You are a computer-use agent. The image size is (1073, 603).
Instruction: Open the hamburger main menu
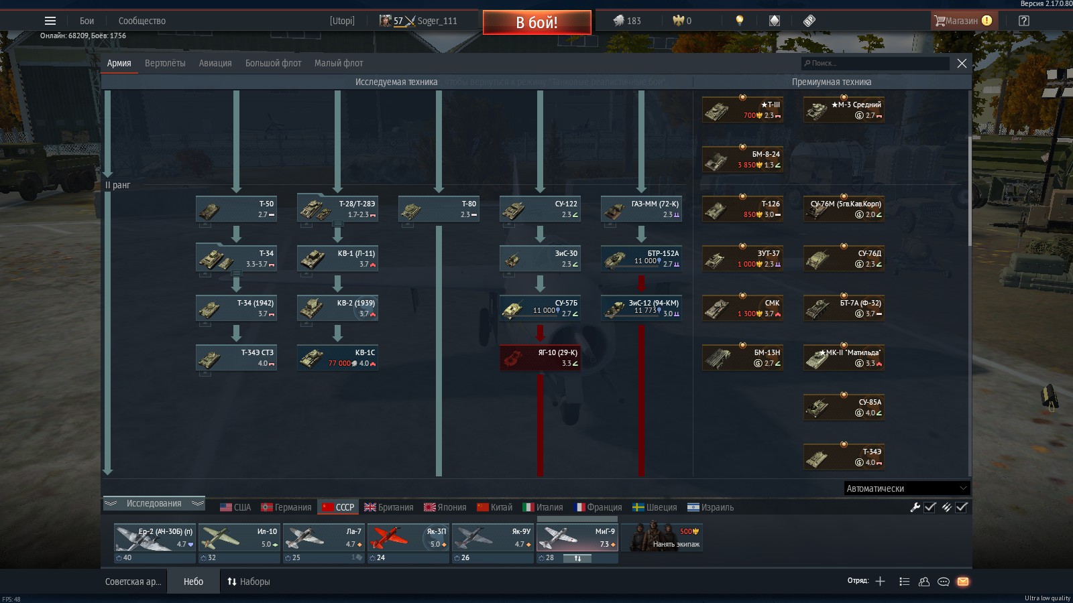pyautogui.click(x=50, y=21)
